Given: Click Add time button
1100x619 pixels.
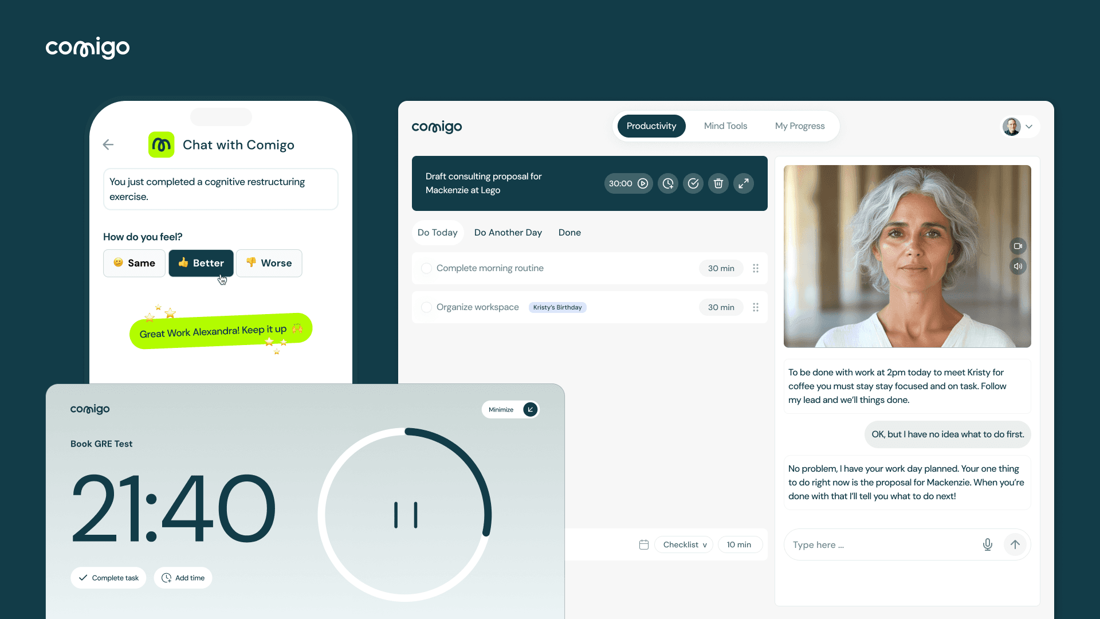Looking at the screenshot, I should pyautogui.click(x=183, y=577).
